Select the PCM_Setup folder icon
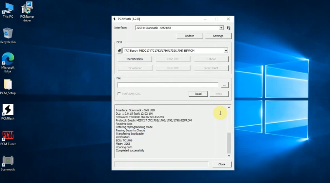 (x=8, y=87)
